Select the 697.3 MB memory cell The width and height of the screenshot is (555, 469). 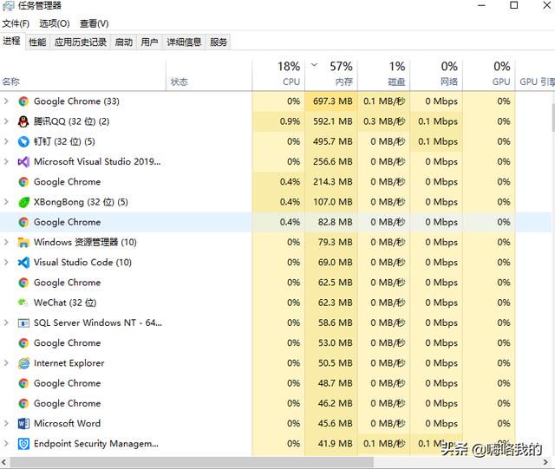(331, 101)
